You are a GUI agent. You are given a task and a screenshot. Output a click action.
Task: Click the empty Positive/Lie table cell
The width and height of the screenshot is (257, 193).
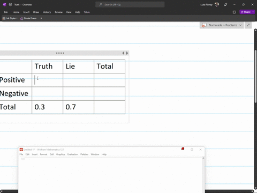point(78,80)
